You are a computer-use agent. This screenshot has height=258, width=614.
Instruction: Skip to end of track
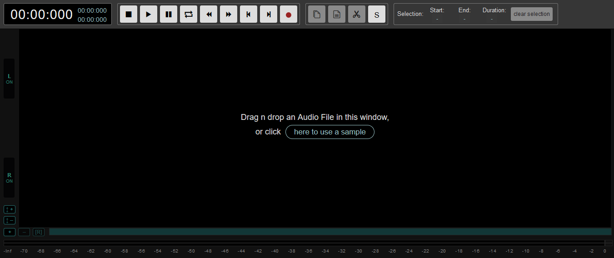[x=269, y=15]
